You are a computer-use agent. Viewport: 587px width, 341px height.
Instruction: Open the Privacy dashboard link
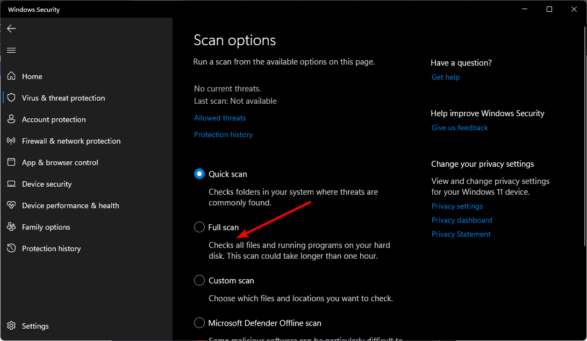pos(462,220)
